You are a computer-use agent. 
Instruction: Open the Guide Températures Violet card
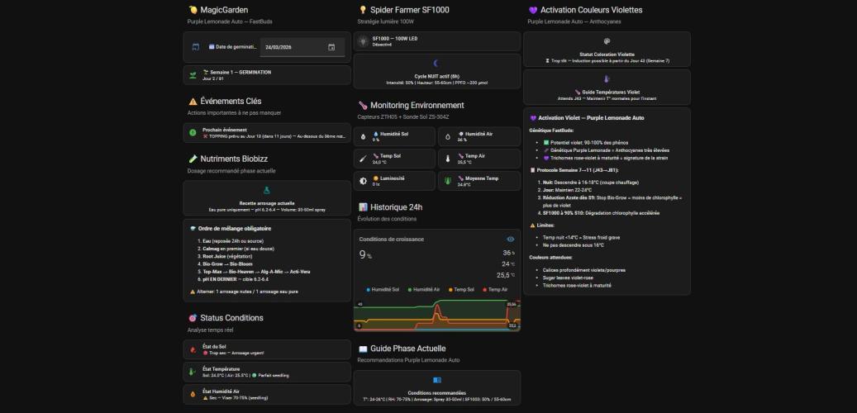pyautogui.click(x=607, y=87)
